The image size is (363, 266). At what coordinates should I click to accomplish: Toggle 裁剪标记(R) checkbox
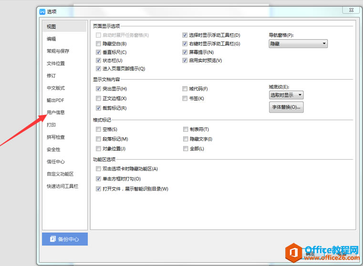98,108
